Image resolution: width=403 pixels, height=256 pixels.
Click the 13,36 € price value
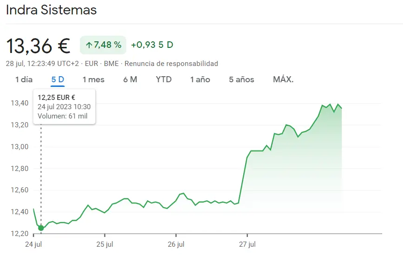(x=38, y=46)
